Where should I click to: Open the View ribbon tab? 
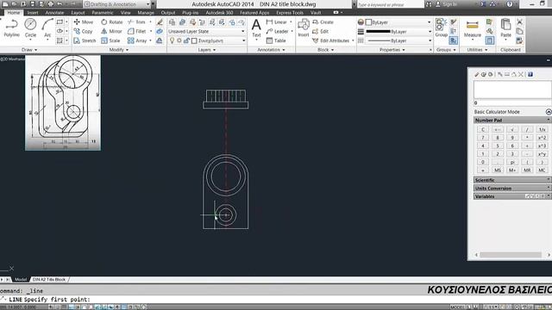coord(125,13)
